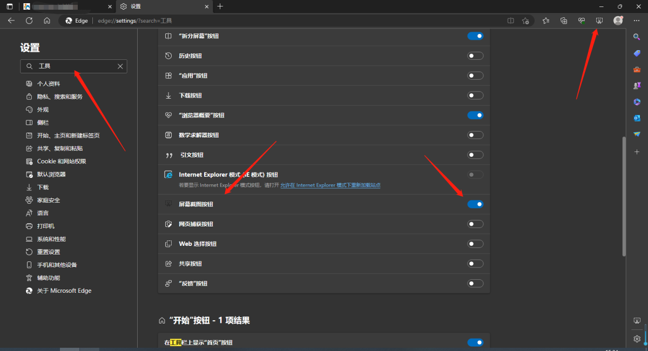Open 默认浏览器 settings section

point(46,174)
